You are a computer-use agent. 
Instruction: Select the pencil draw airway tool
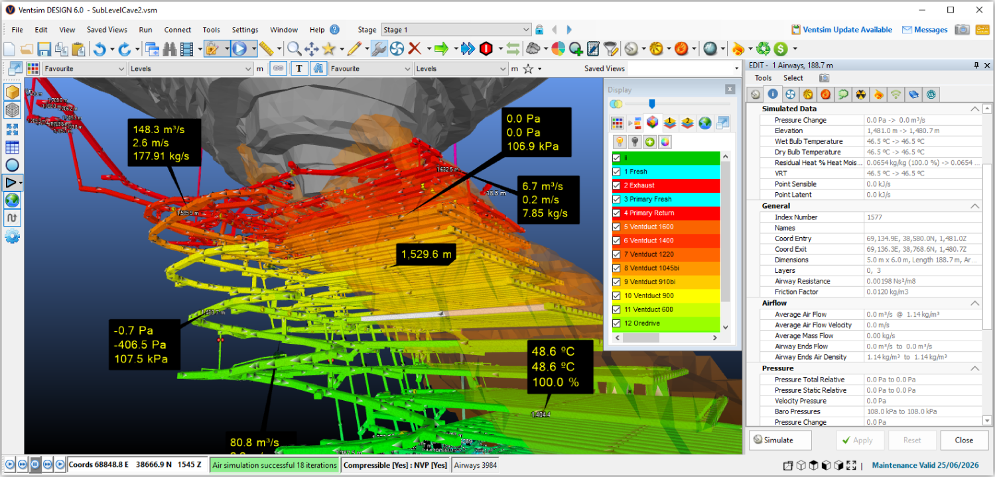354,49
